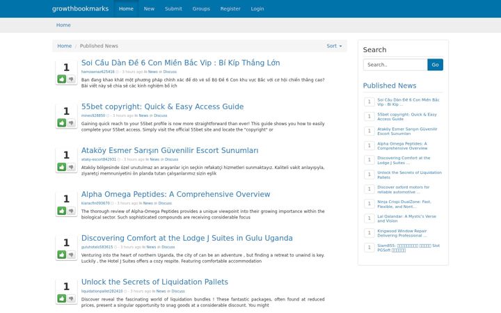The height and width of the screenshot is (313, 501).
Task: Open the 55bet copyright Quick & Easy article
Action: [x=162, y=106]
